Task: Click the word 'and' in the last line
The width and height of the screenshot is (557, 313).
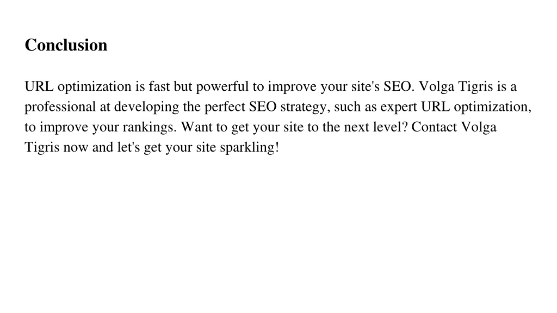Action: tap(103, 147)
